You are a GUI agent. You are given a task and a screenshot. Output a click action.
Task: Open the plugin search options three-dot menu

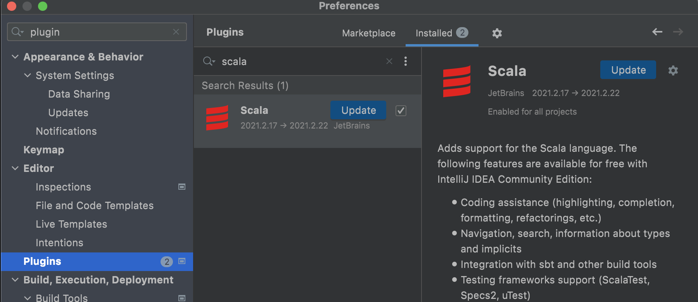tap(406, 61)
